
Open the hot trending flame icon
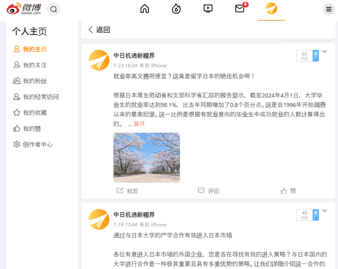pos(176,9)
